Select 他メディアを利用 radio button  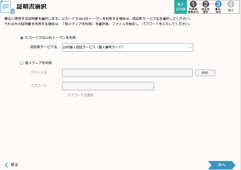22,63
